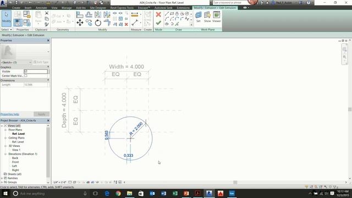Choose the Pick Lines draw tool

[177, 24]
